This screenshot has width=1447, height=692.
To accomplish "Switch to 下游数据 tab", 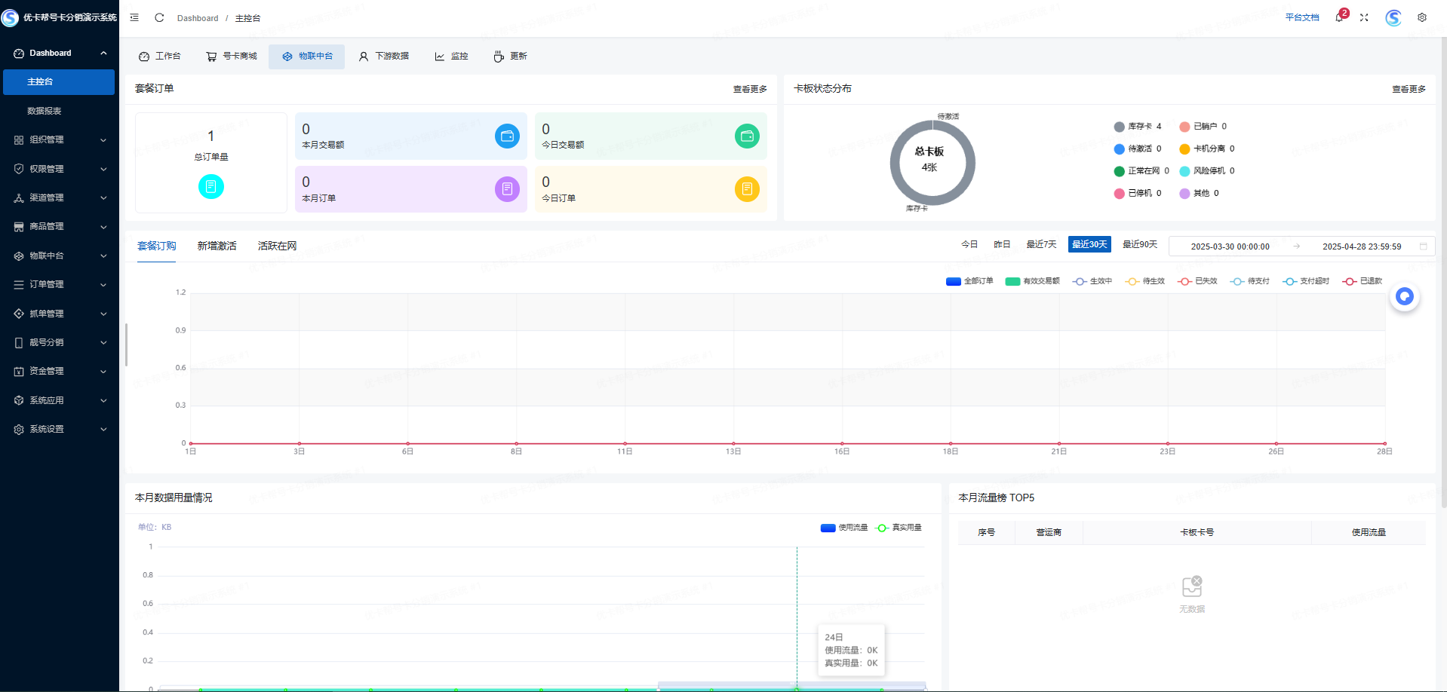I will tap(384, 57).
